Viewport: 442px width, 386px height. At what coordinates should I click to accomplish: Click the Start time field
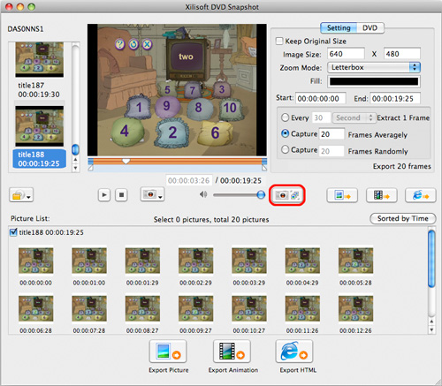pos(320,98)
